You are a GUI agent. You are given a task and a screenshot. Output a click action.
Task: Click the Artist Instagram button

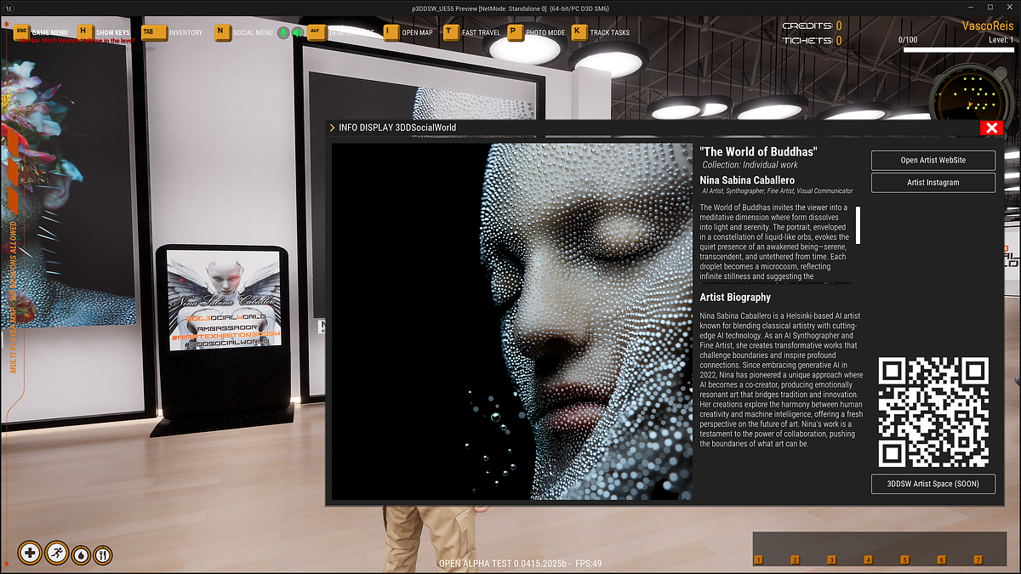[933, 183]
